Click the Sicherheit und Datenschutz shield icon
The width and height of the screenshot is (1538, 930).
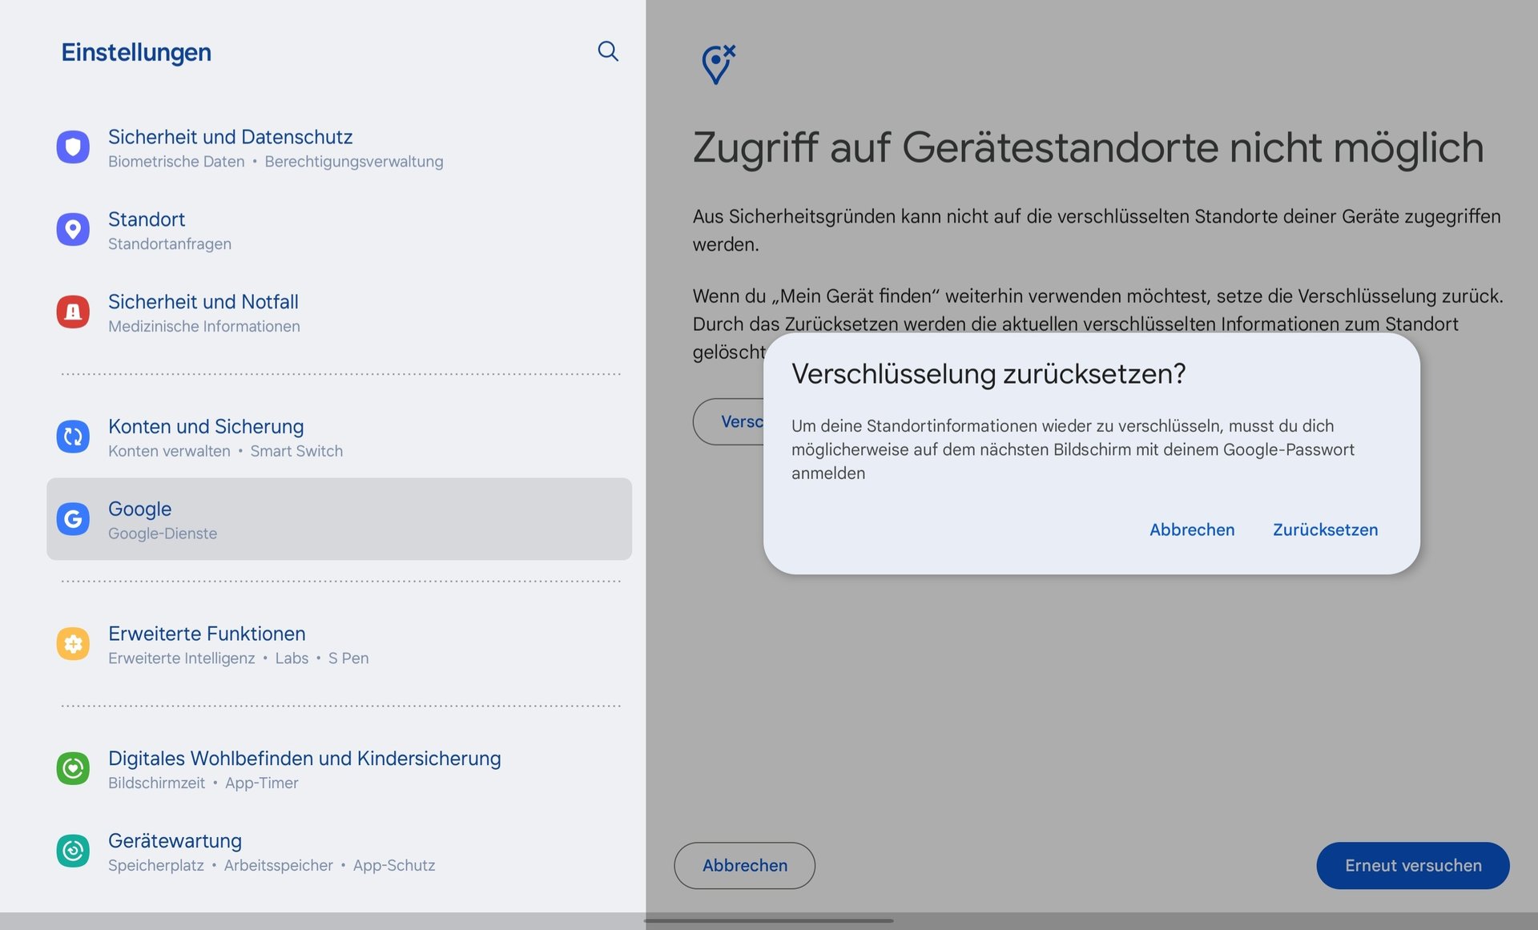[x=73, y=147]
